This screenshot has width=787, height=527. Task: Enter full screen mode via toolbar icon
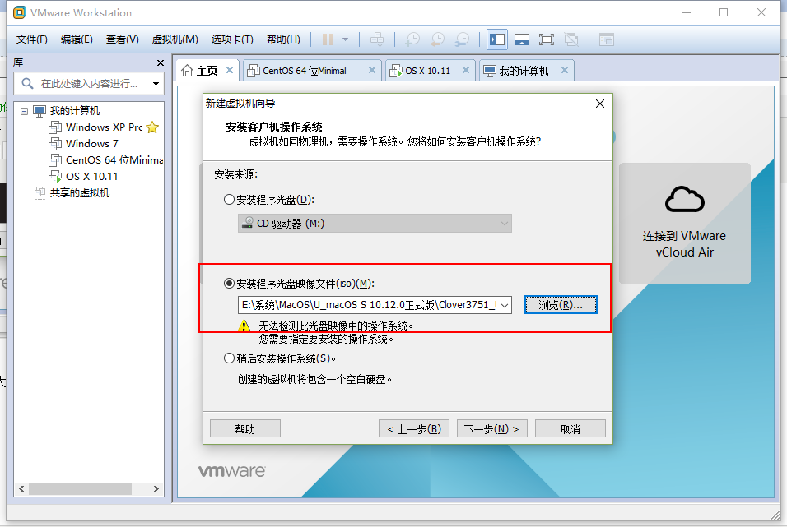[x=546, y=39]
